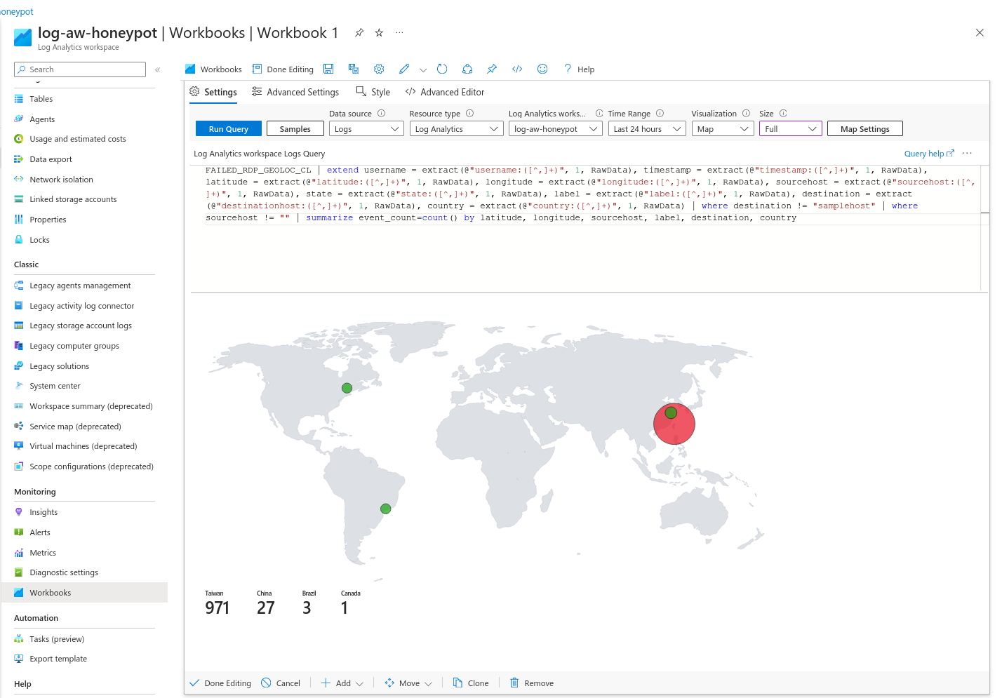The image size is (1002, 698).
Task: Click the Size info icon
Action: pos(783,113)
